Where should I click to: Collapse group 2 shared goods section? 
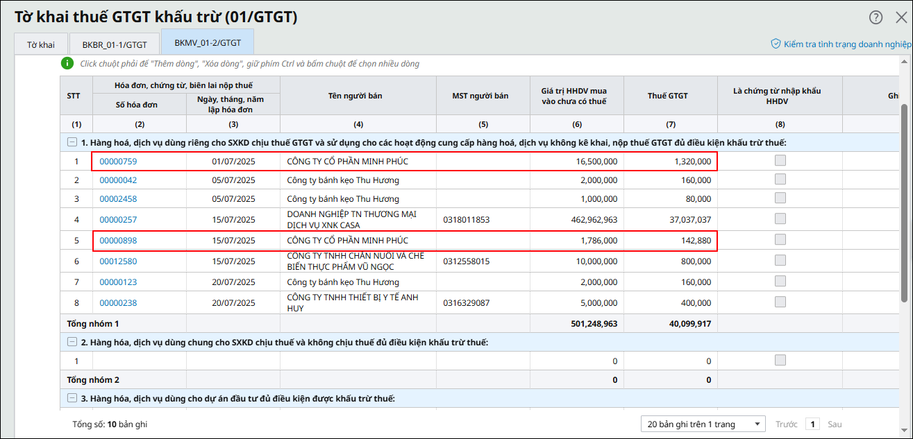coord(72,342)
